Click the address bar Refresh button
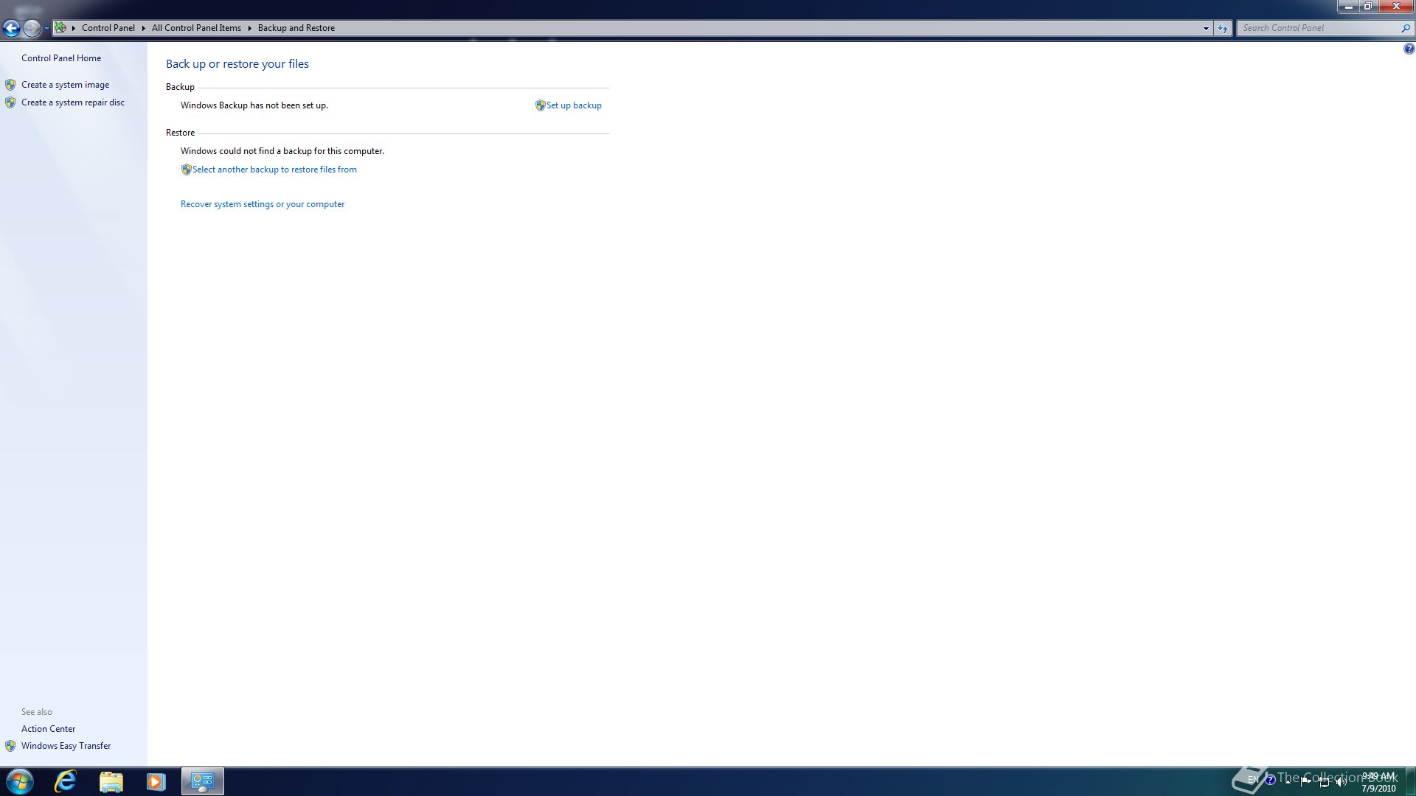The height and width of the screenshot is (796, 1416). (x=1223, y=28)
